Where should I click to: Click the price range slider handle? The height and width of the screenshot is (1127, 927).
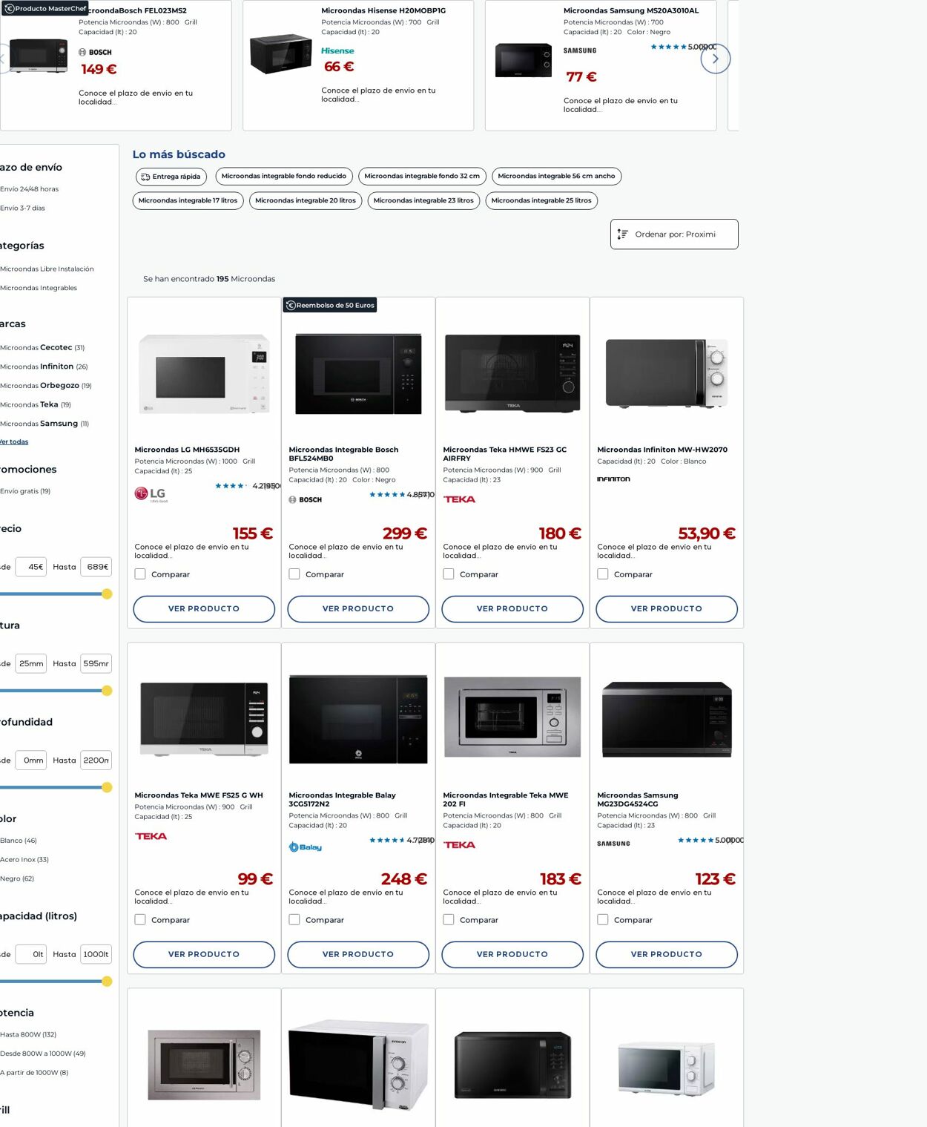tap(107, 594)
